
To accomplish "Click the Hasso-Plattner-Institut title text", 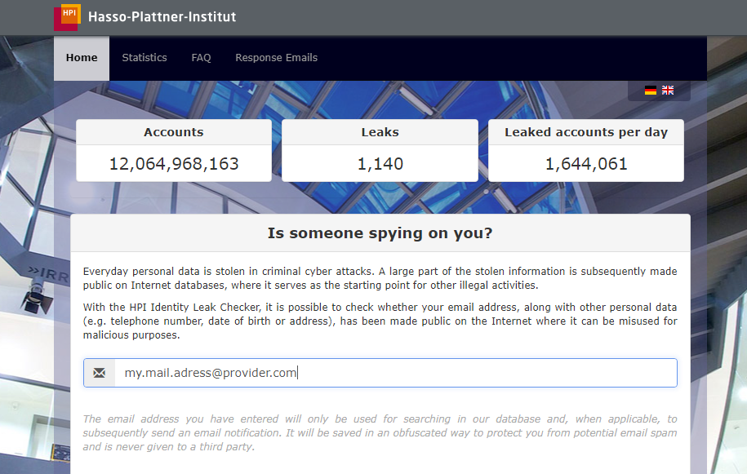I will pos(162,17).
